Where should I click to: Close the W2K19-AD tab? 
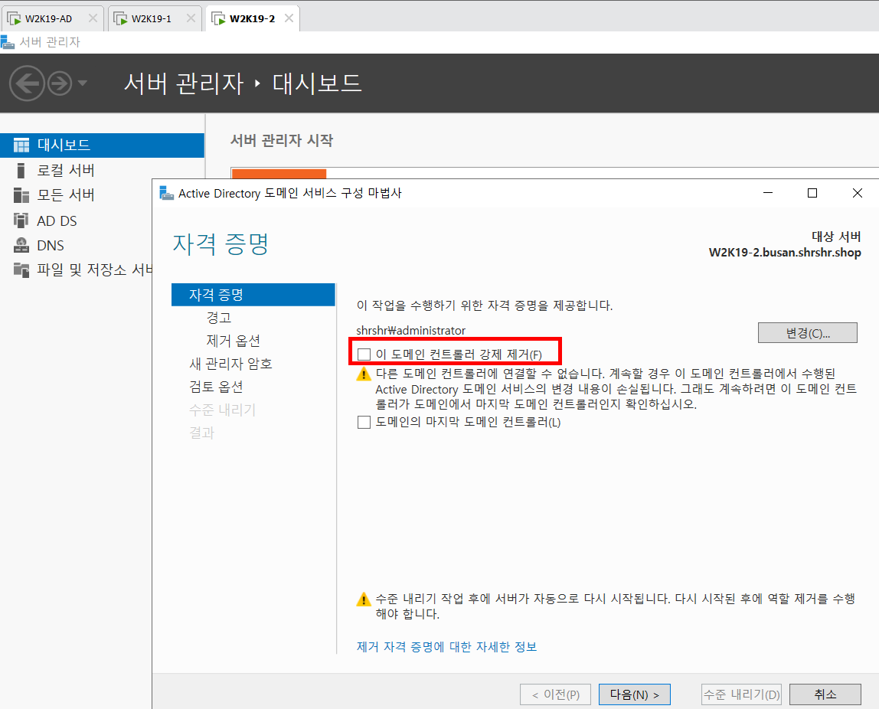93,18
